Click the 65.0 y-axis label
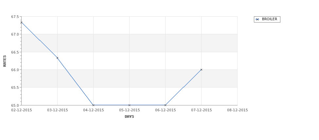 [x=15, y=105]
